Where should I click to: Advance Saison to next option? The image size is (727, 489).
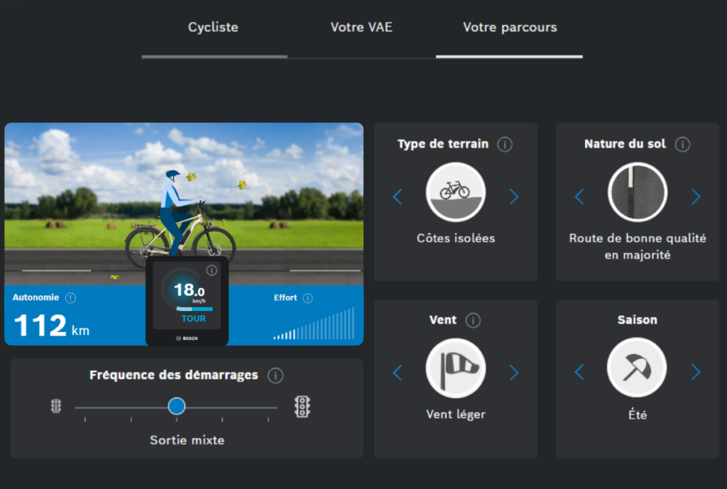click(696, 372)
